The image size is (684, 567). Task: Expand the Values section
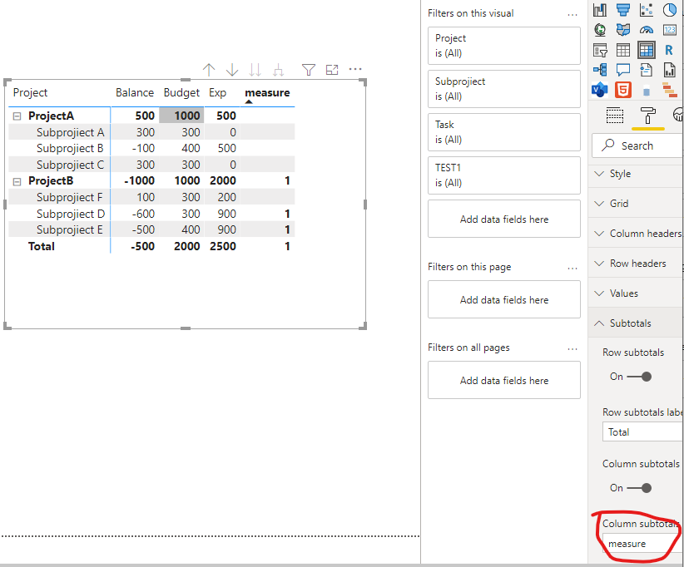[636, 293]
